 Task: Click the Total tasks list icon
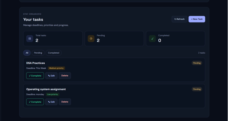click(x=30, y=39)
